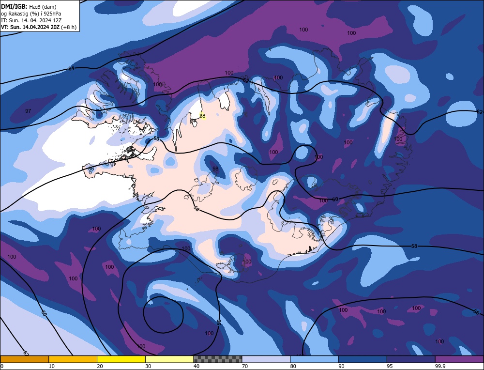The image size is (484, 370).
Task: Click the "30" legend scale label
Action: pos(148,366)
